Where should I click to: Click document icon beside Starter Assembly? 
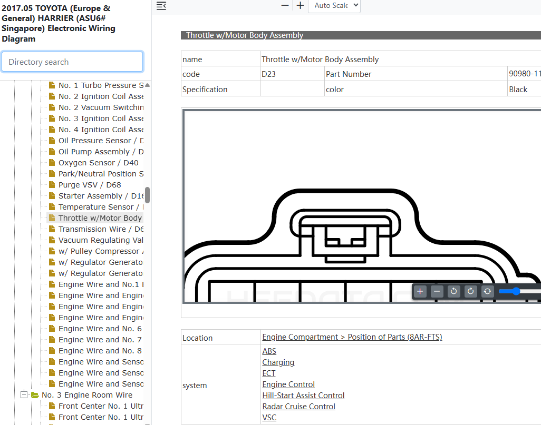point(52,195)
